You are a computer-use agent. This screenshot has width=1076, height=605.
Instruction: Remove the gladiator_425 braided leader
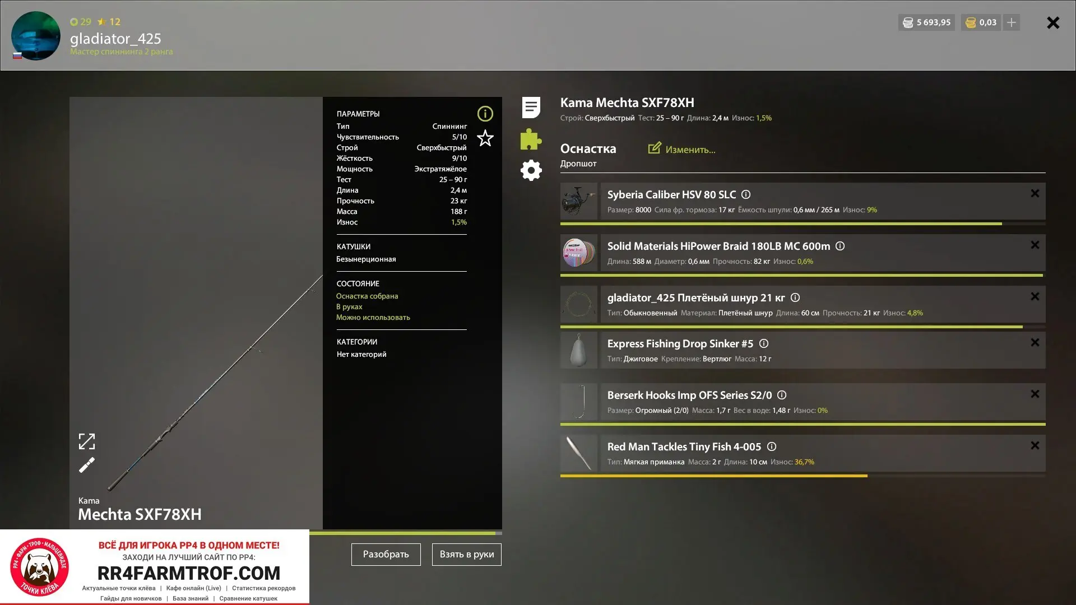(1035, 296)
